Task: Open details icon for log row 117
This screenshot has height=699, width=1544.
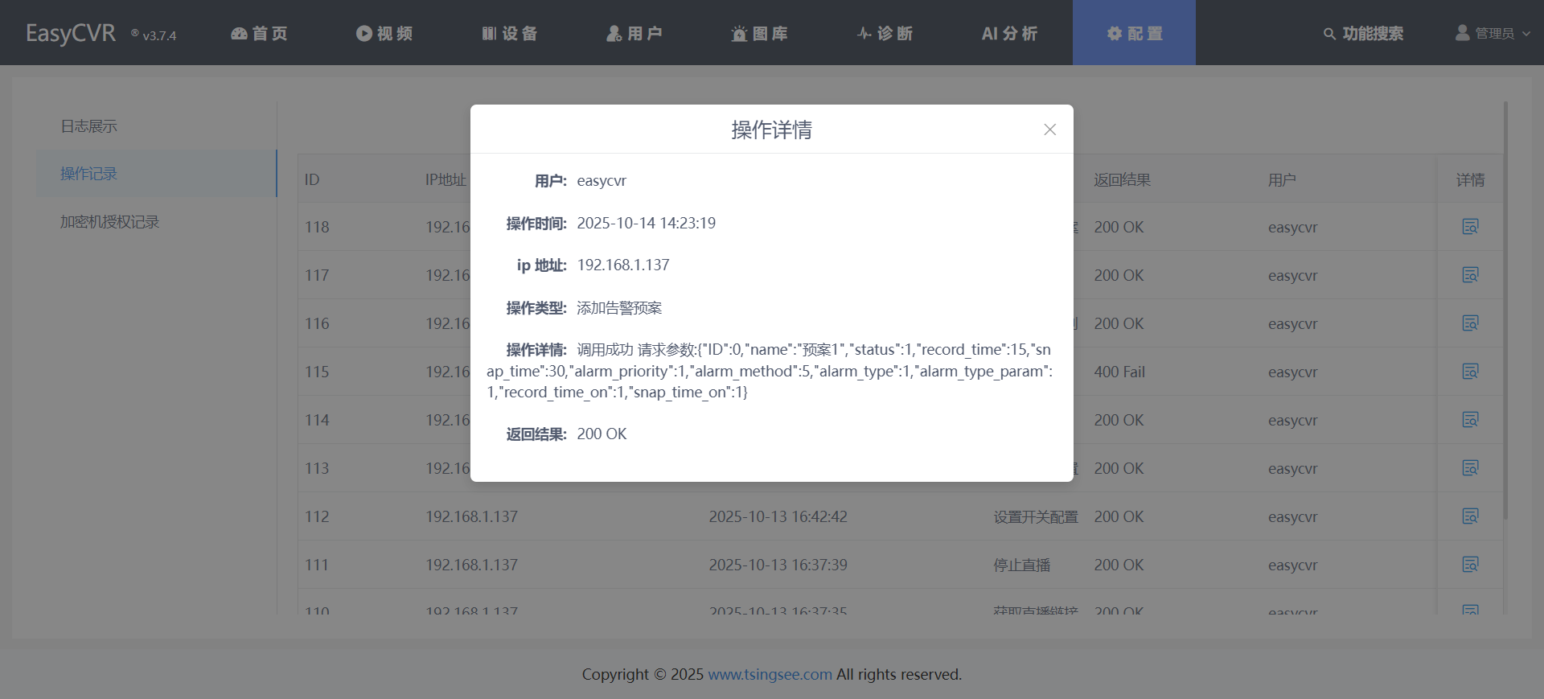Action: 1470,275
